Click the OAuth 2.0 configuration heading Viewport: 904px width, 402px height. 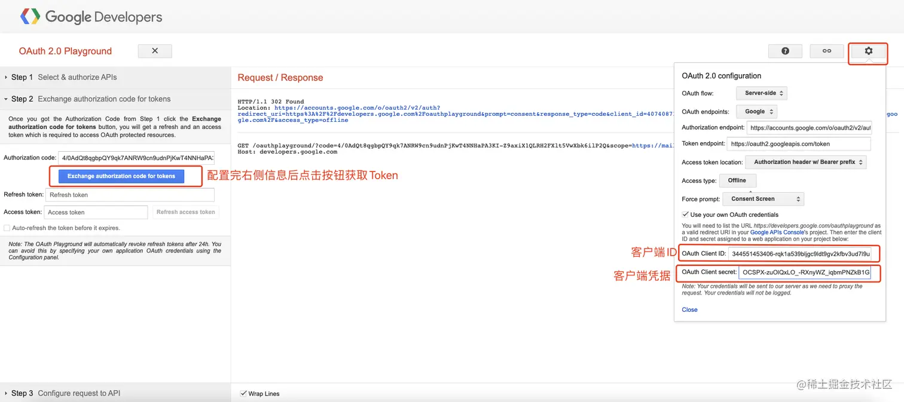[x=722, y=76]
